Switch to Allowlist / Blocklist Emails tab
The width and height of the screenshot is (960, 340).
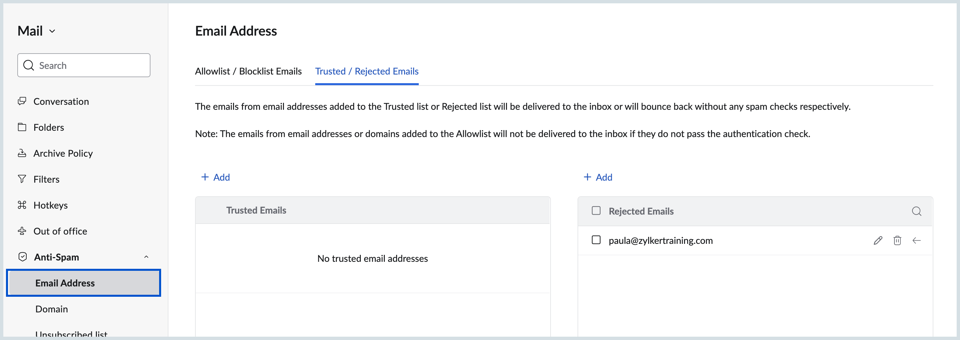pyautogui.click(x=248, y=71)
